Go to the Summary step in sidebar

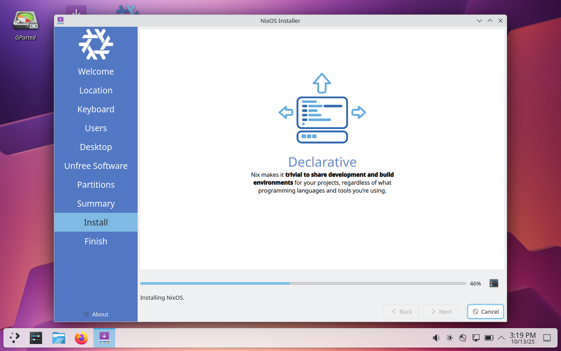tap(96, 204)
